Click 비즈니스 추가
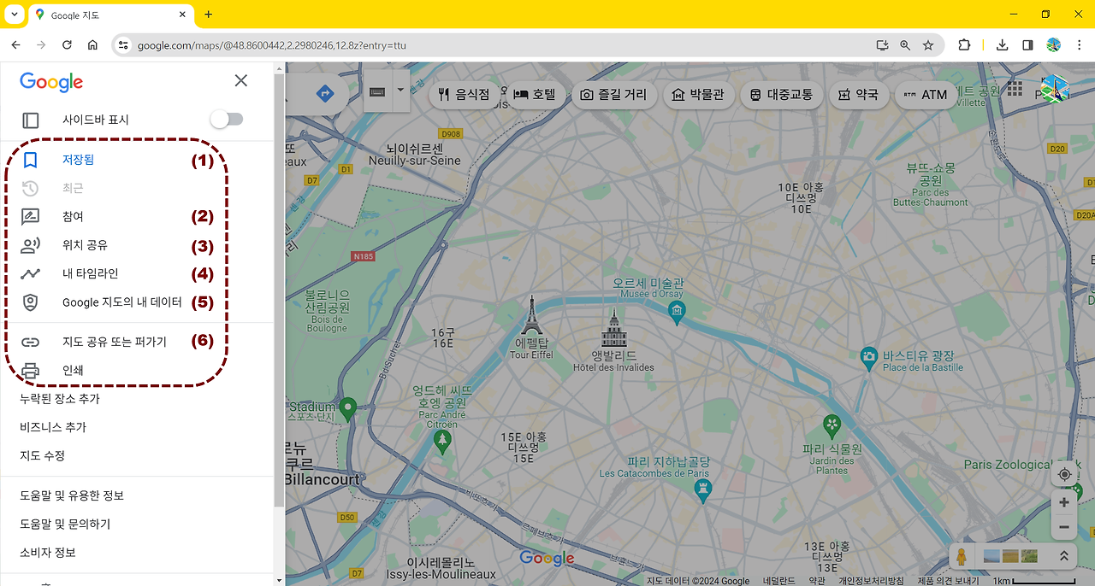1095x586 pixels. 53,427
